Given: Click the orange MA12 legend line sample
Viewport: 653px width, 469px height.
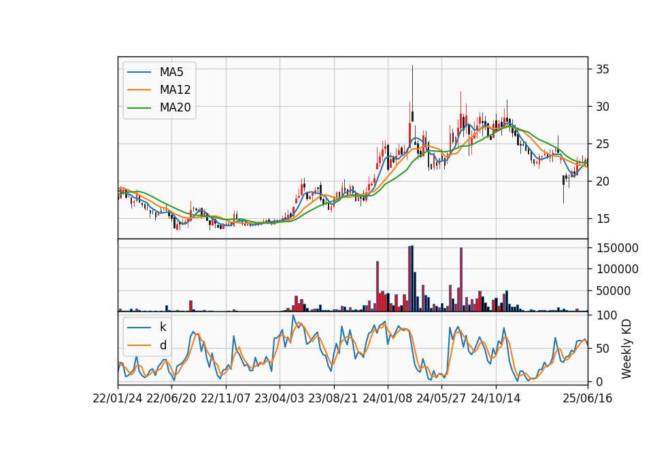Looking at the screenshot, I should point(139,90).
